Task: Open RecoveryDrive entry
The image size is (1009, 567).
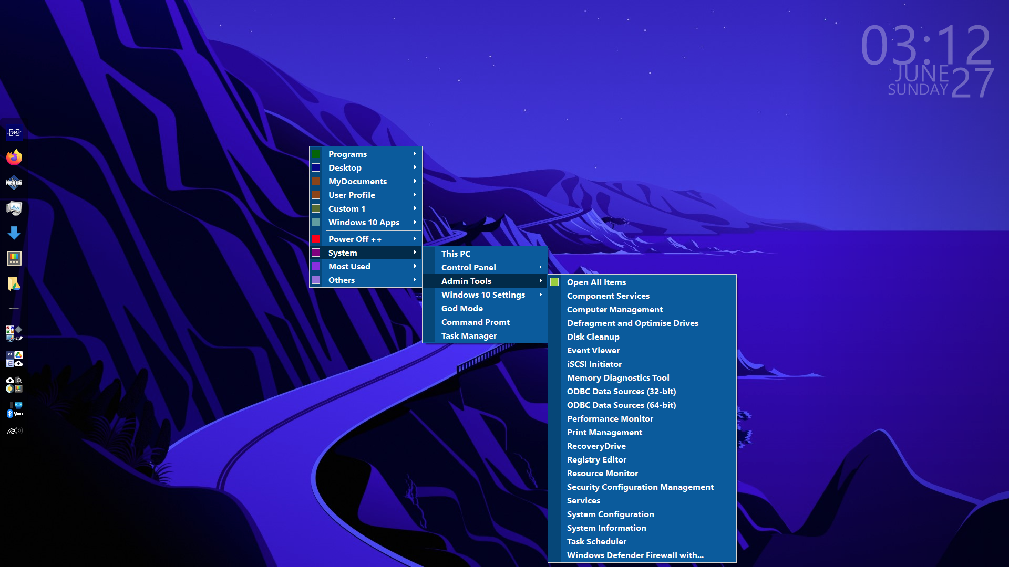Action: click(642, 446)
